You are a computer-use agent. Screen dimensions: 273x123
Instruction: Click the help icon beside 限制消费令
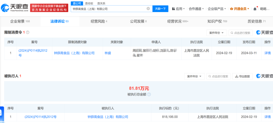point(28,33)
